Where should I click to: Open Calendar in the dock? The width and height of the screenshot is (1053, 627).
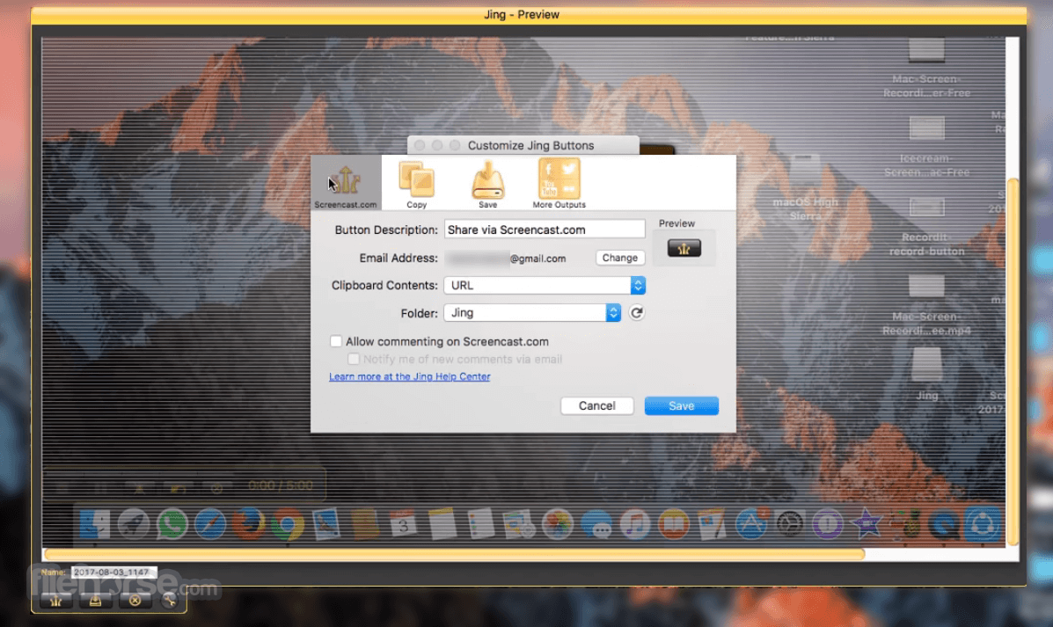(404, 524)
